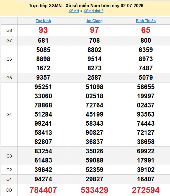Click the Bình Thuận G2 number 39102
The image size is (170, 196).
[146, 170]
